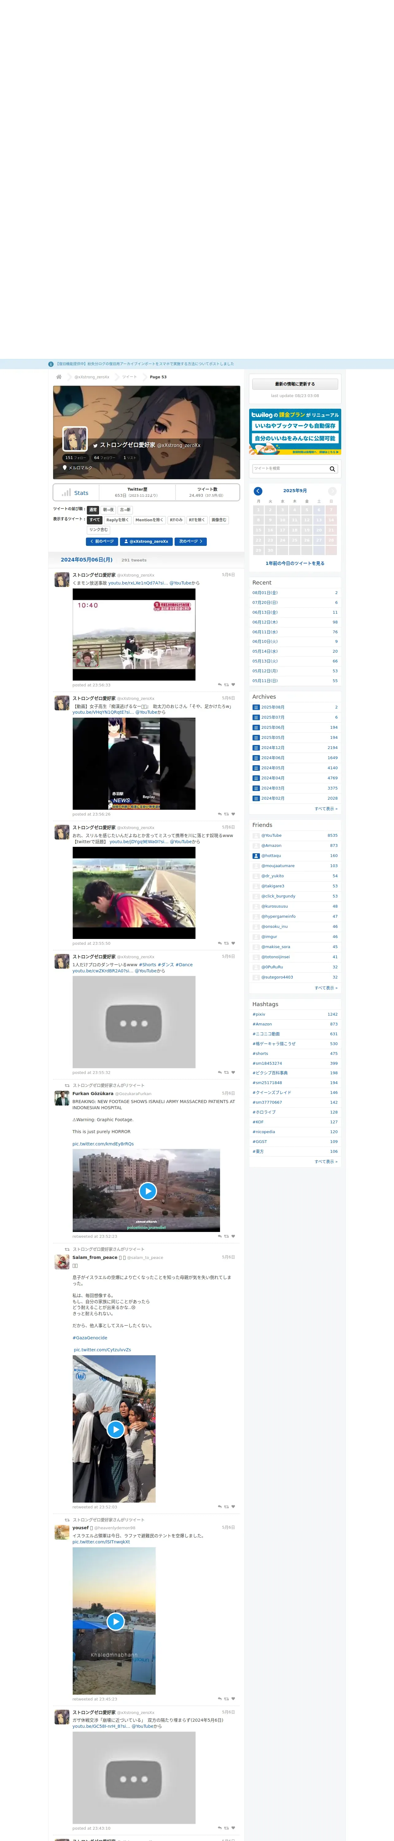Click reply icon on tweet posted 23:56:33
394x1841 pixels.
pyautogui.click(x=219, y=685)
